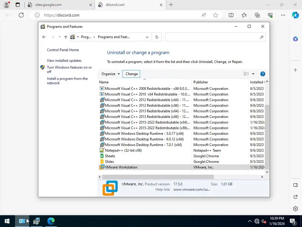Screen dimensions: 302x227
Task: Open Read aloud in Edge
Action: [204, 15]
